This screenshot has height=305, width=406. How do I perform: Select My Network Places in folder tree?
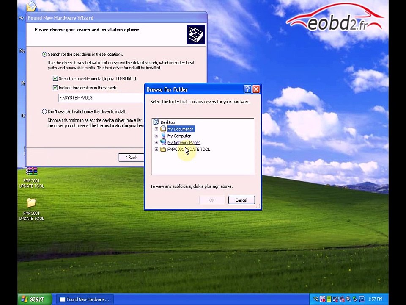(x=184, y=142)
